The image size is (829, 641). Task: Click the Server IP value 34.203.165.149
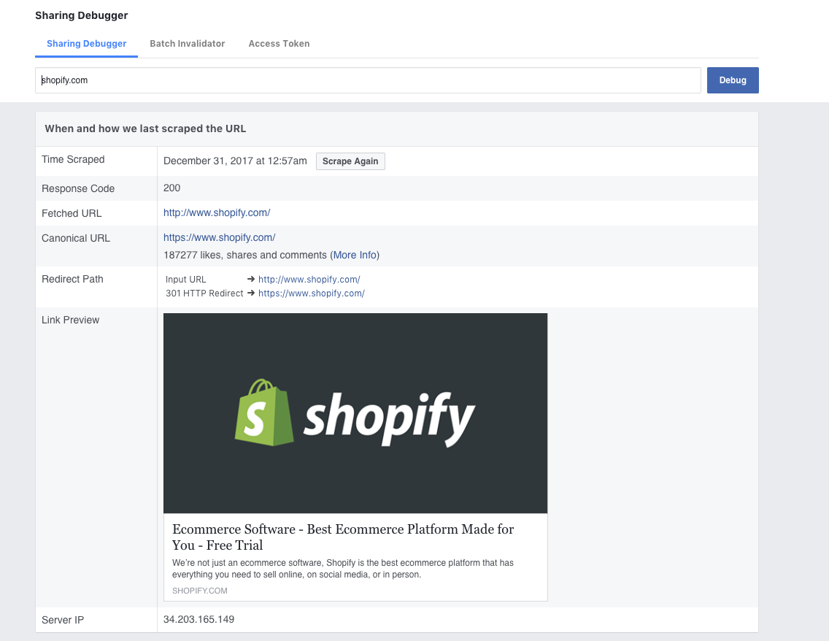pyautogui.click(x=198, y=619)
